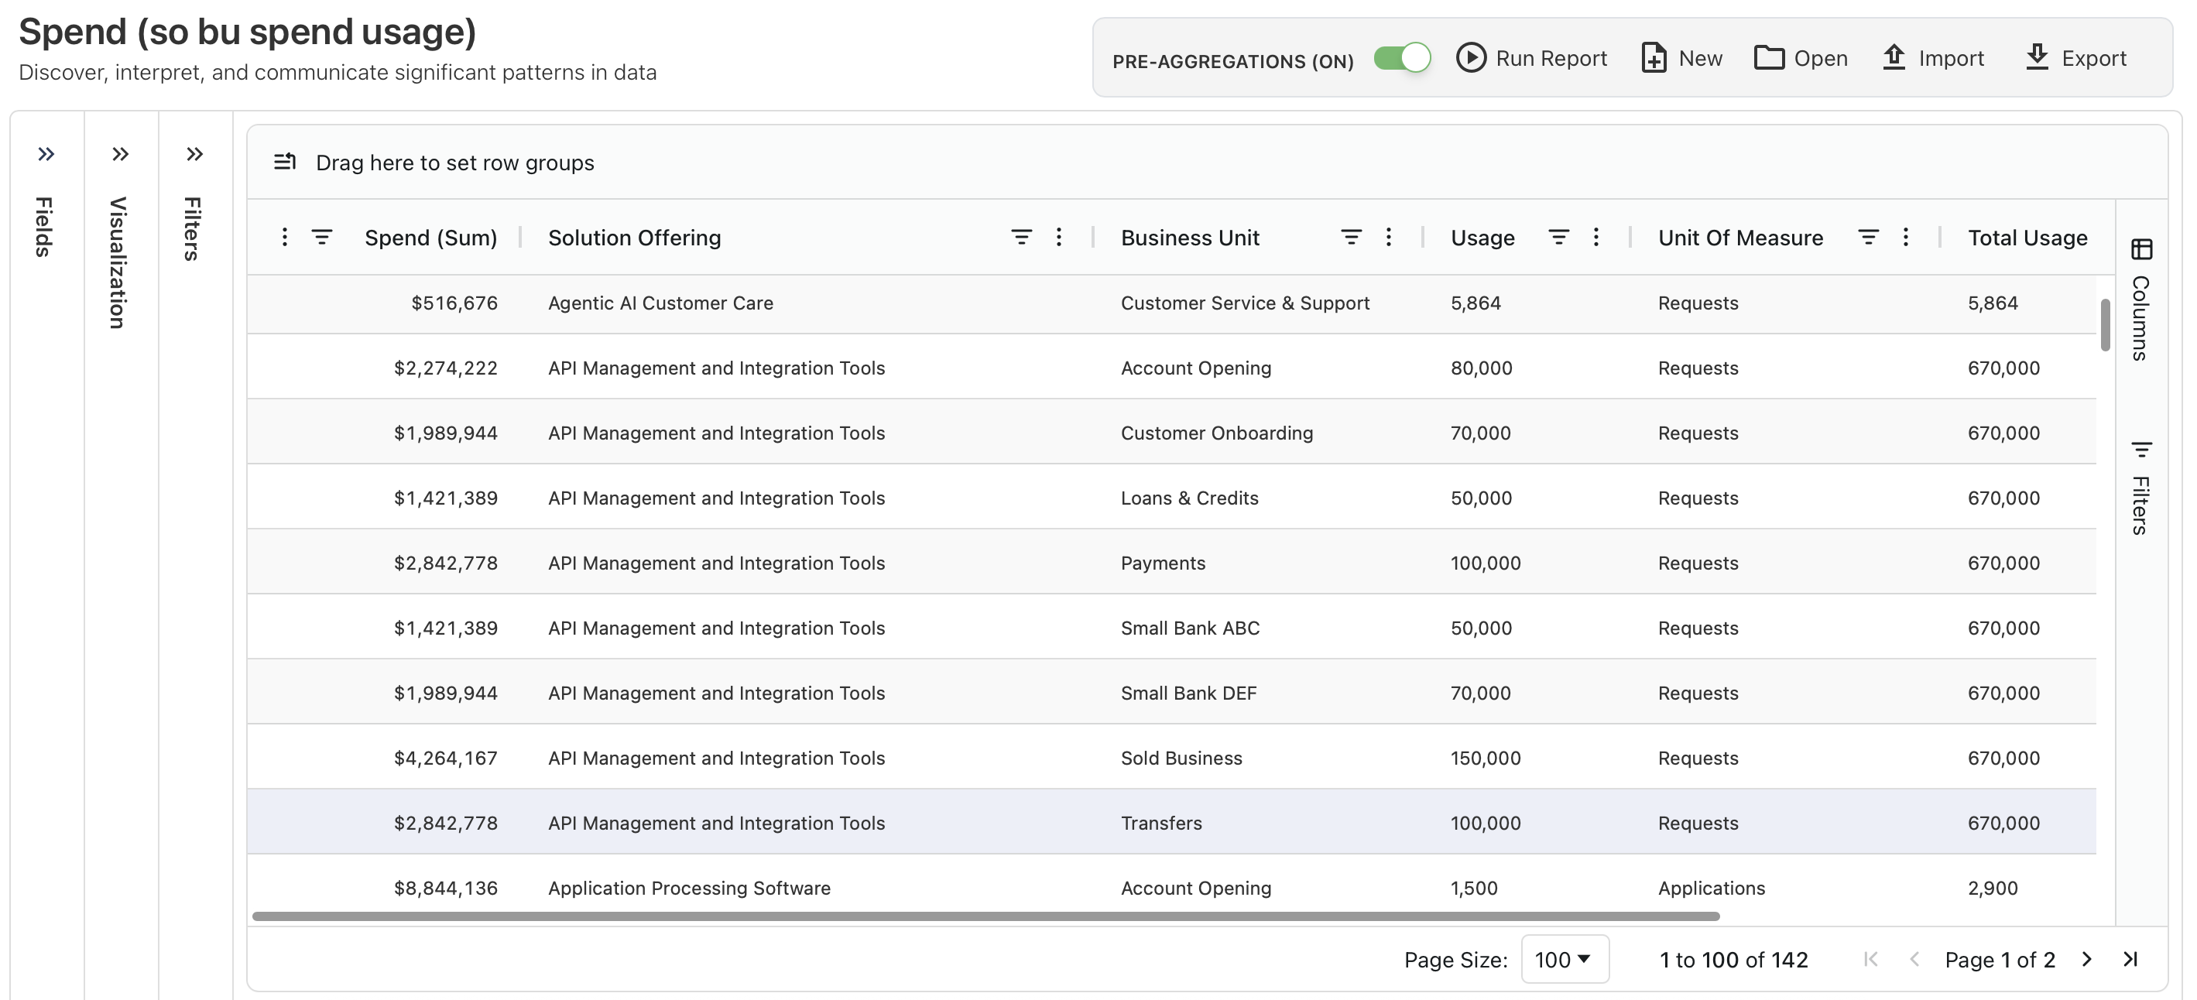2197x1000 pixels.
Task: Click the vertical table scrollbar thumb
Action: (2105, 324)
